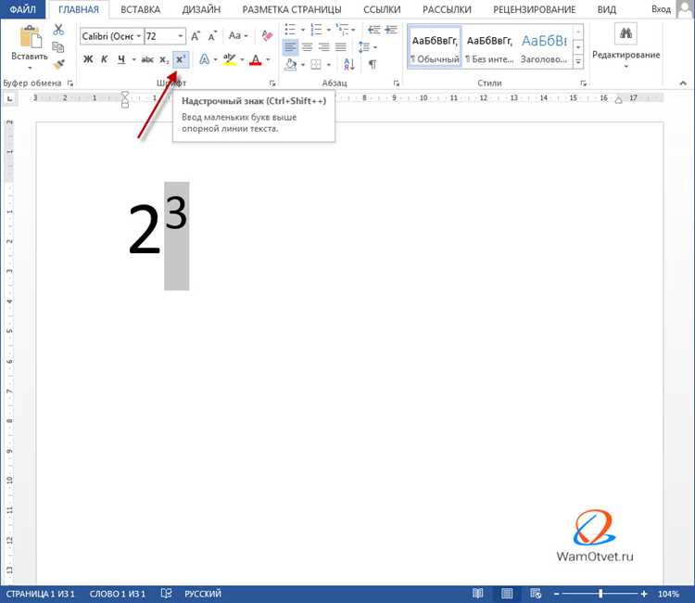The width and height of the screenshot is (695, 603).
Task: Toggle strikethrough (abc) formatting
Action: [147, 59]
